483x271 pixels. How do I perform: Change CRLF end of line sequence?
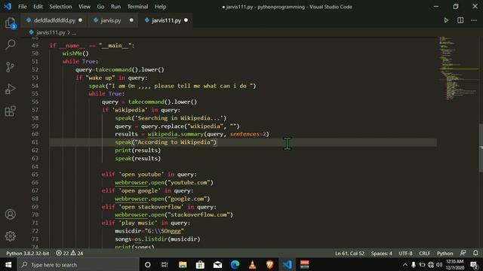[x=424, y=253]
